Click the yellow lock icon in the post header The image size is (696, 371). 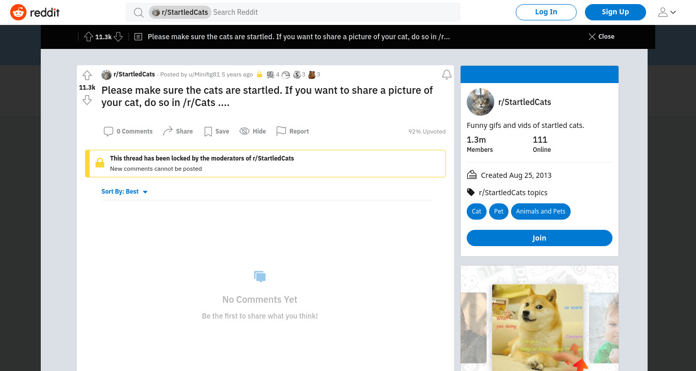pos(259,74)
